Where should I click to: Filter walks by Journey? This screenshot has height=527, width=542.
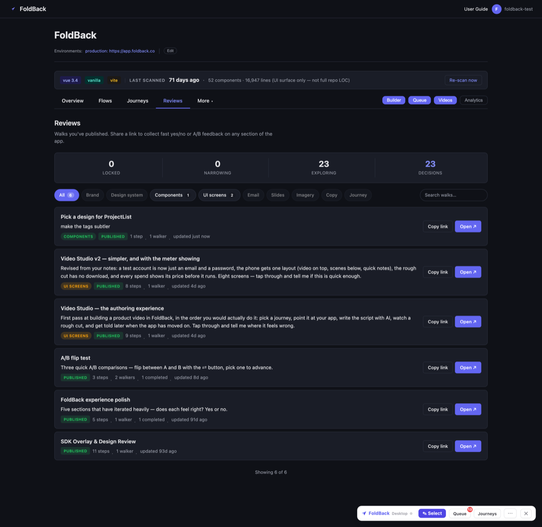(x=358, y=195)
